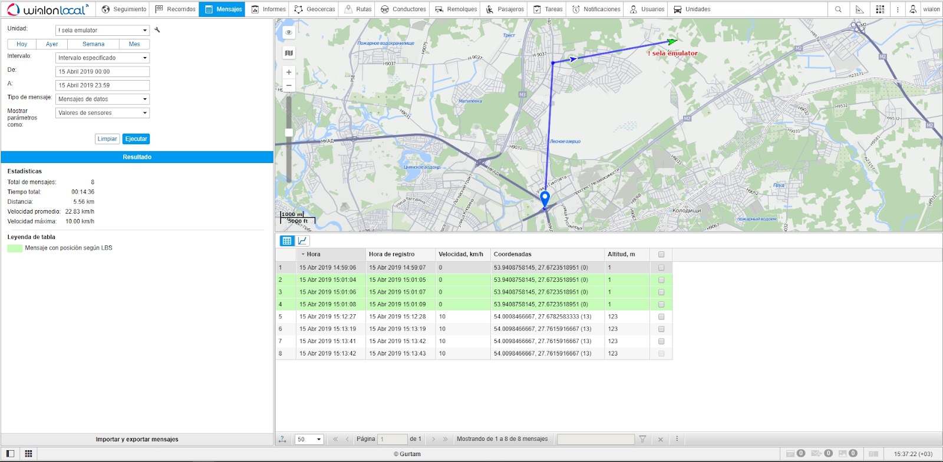This screenshot has width=943, height=462.
Task: Open the Unidad dropdown '! sela emulator'
Action: point(103,31)
